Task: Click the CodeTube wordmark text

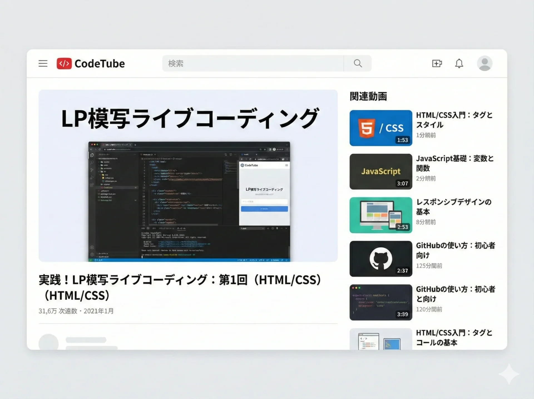Action: pyautogui.click(x=100, y=64)
